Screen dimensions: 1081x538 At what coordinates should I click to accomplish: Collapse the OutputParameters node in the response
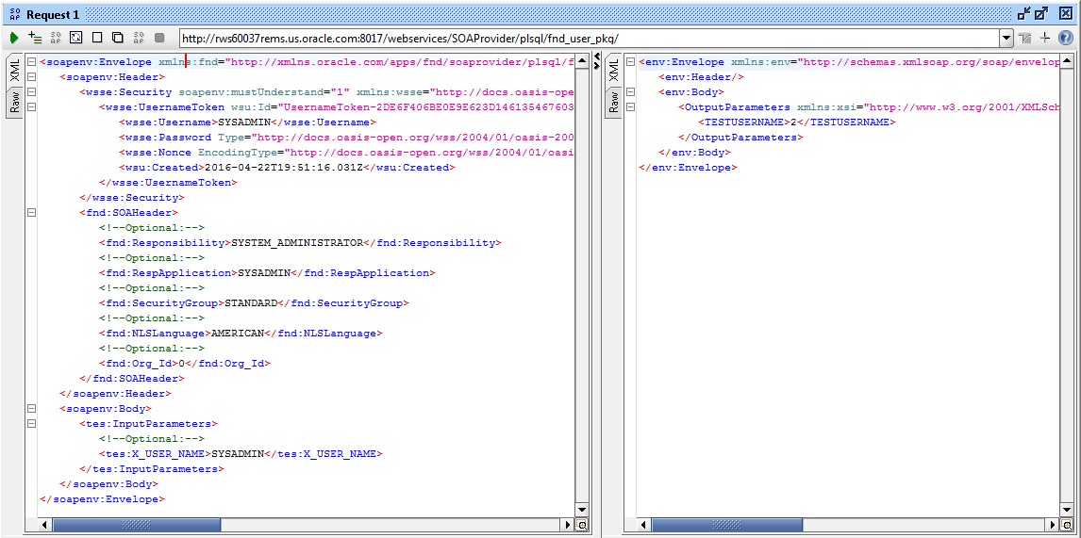630,107
